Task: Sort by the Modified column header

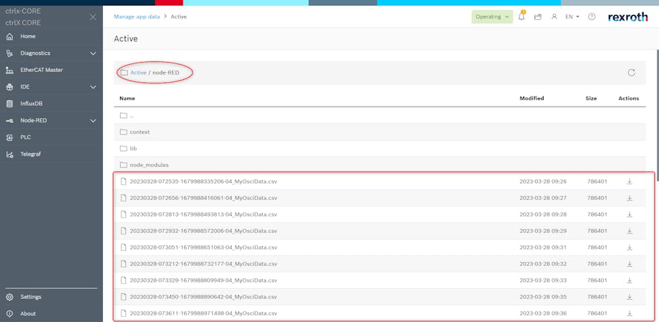Action: 532,98
